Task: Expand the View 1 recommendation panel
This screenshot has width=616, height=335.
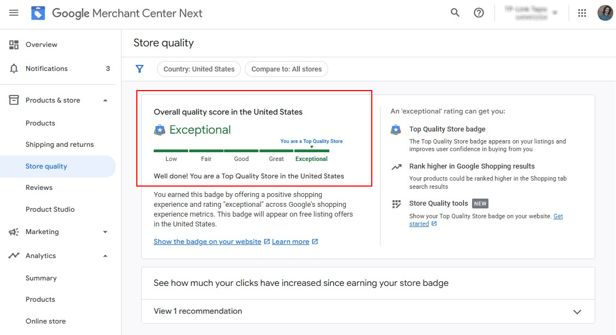Action: [x=577, y=312]
